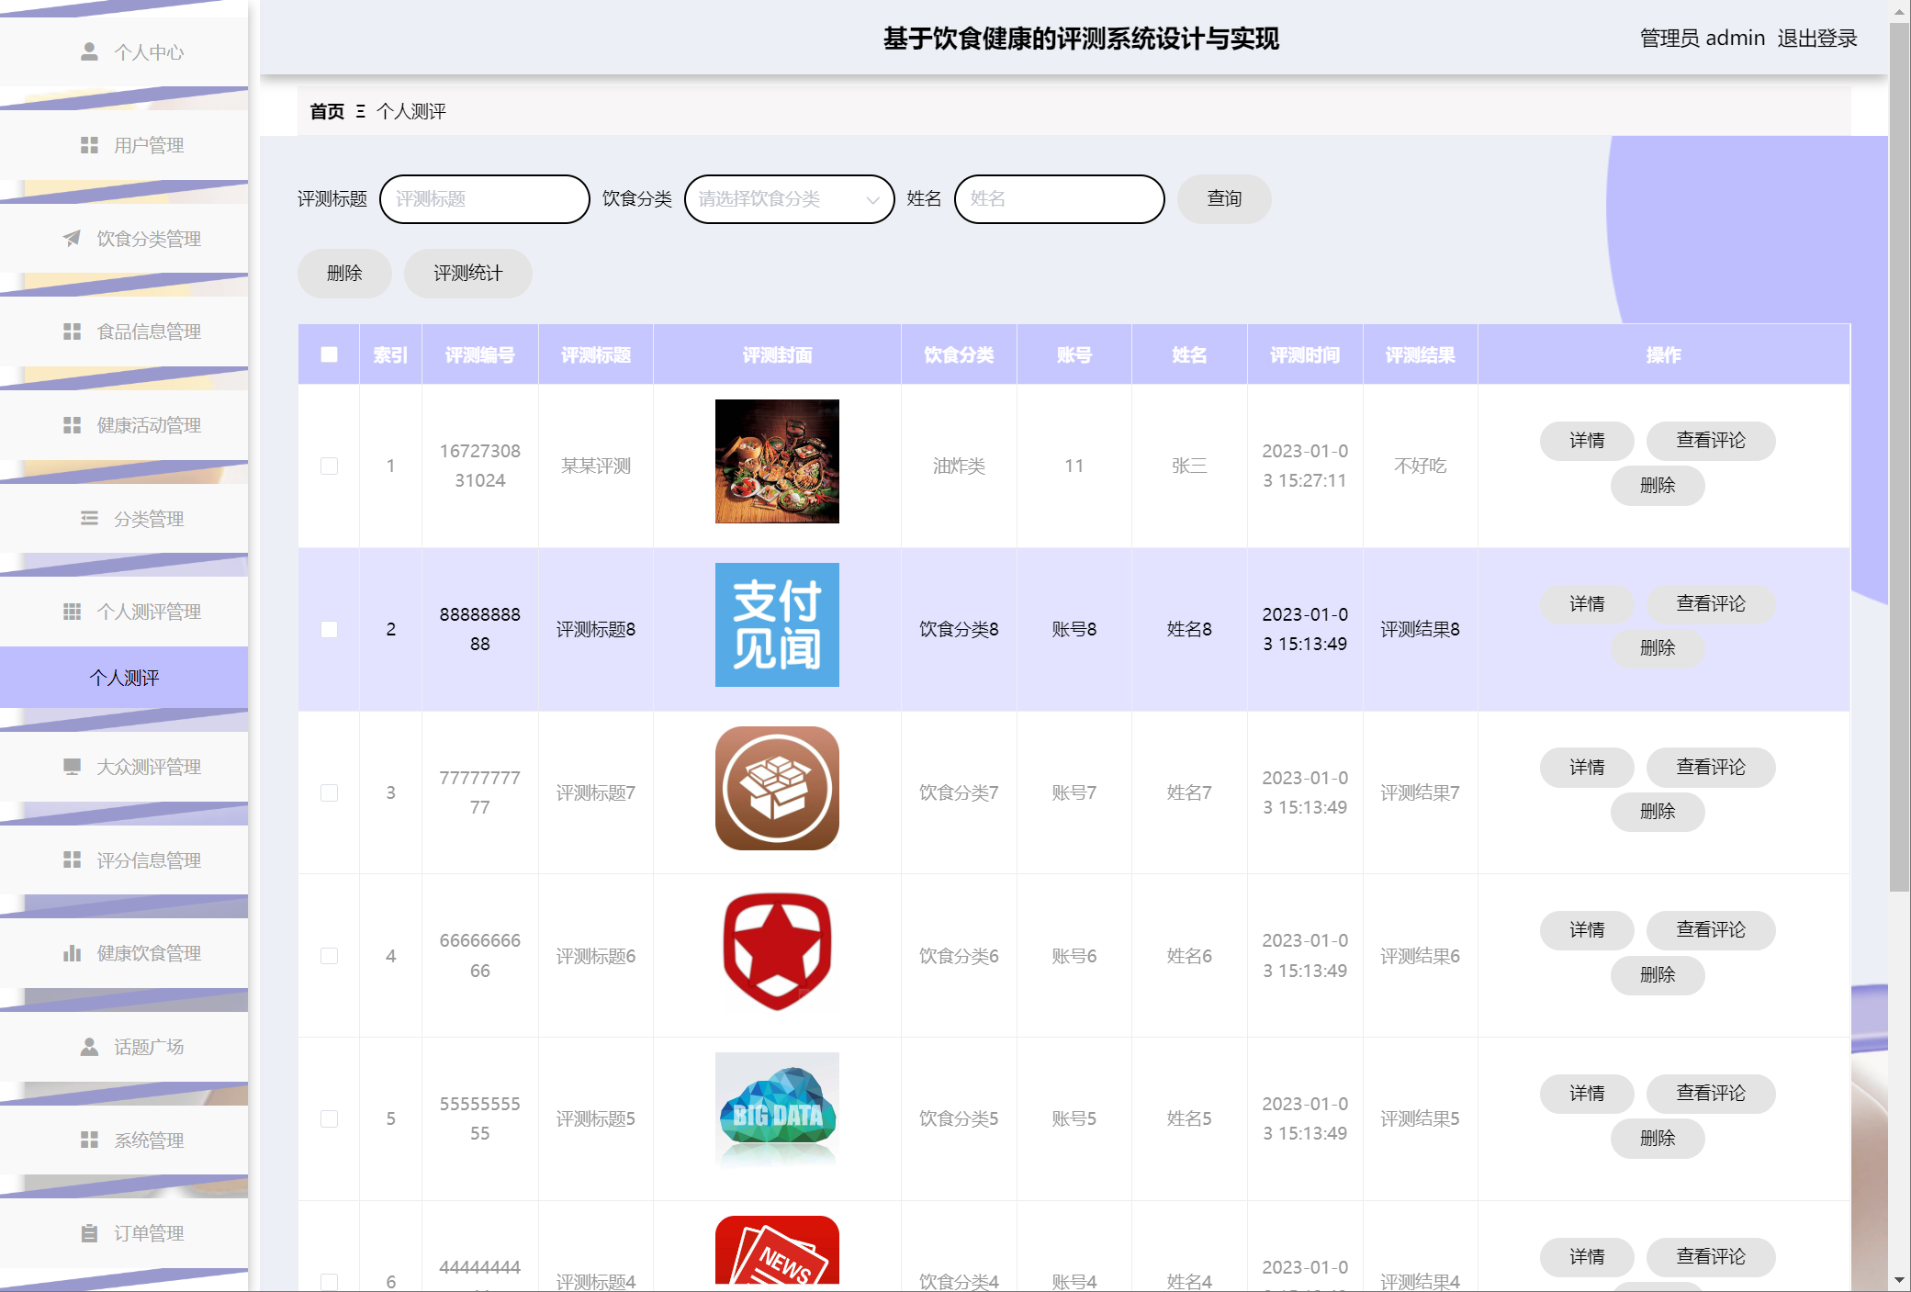
Task: Toggle the select-all checkbox in table header
Action: pos(329,354)
